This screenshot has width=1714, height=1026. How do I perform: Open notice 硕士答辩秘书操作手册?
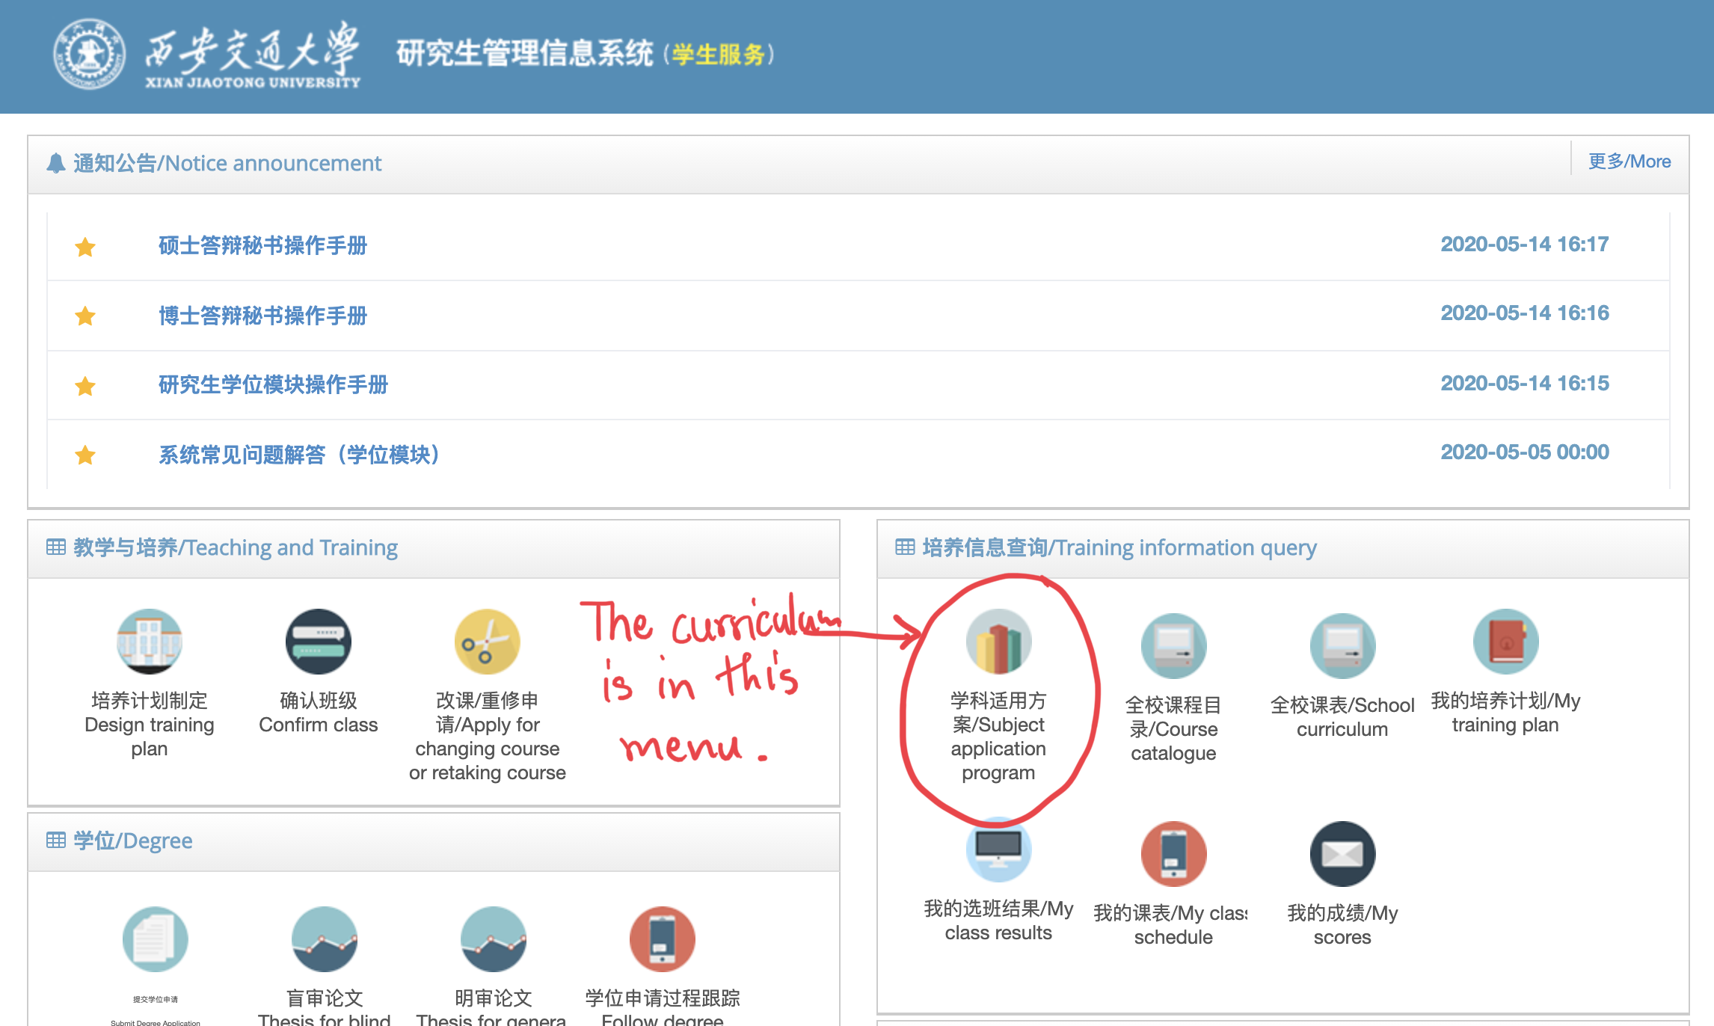262,245
